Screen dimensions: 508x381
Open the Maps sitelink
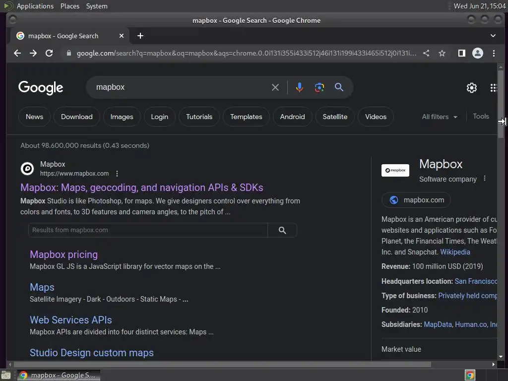(42, 287)
